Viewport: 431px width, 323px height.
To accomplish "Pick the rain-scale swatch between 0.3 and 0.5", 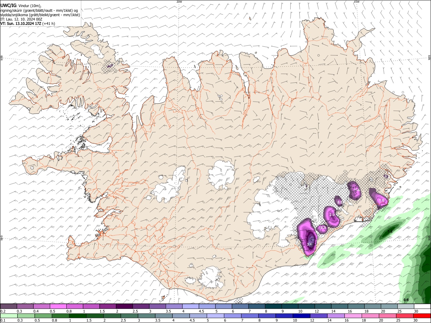I will [x=26, y=316].
